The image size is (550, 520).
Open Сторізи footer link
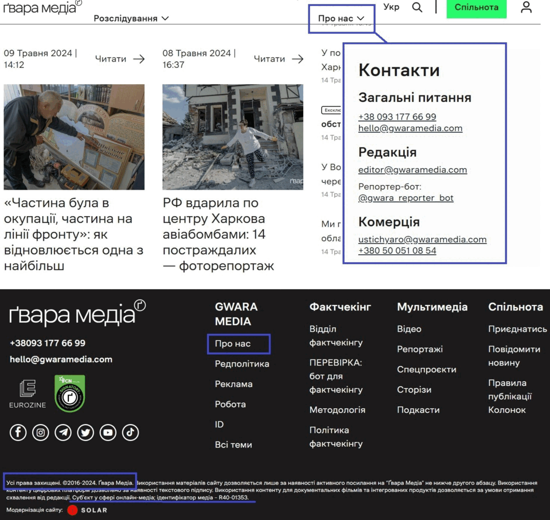point(414,390)
